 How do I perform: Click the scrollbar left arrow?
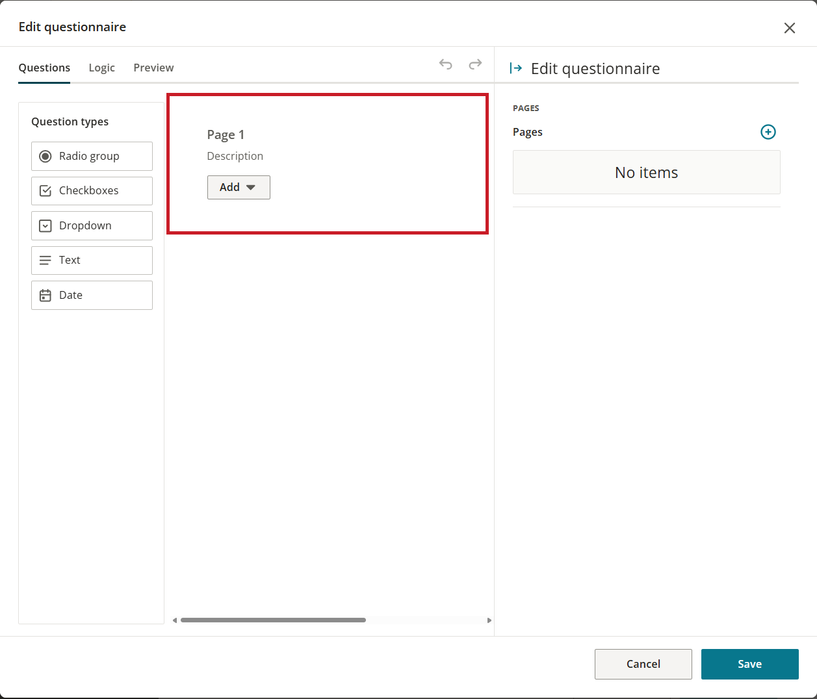175,620
